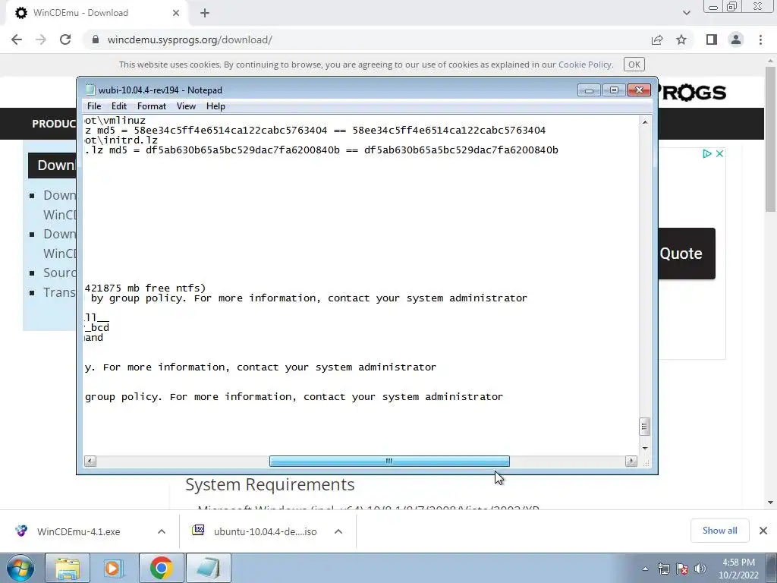Expand options for ubuntu iso download
The width and height of the screenshot is (777, 583).
[338, 531]
